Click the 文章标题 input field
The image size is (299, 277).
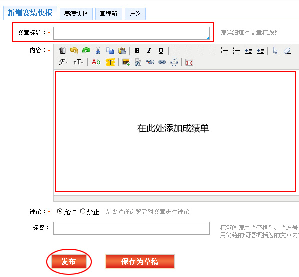pyautogui.click(x=131, y=33)
